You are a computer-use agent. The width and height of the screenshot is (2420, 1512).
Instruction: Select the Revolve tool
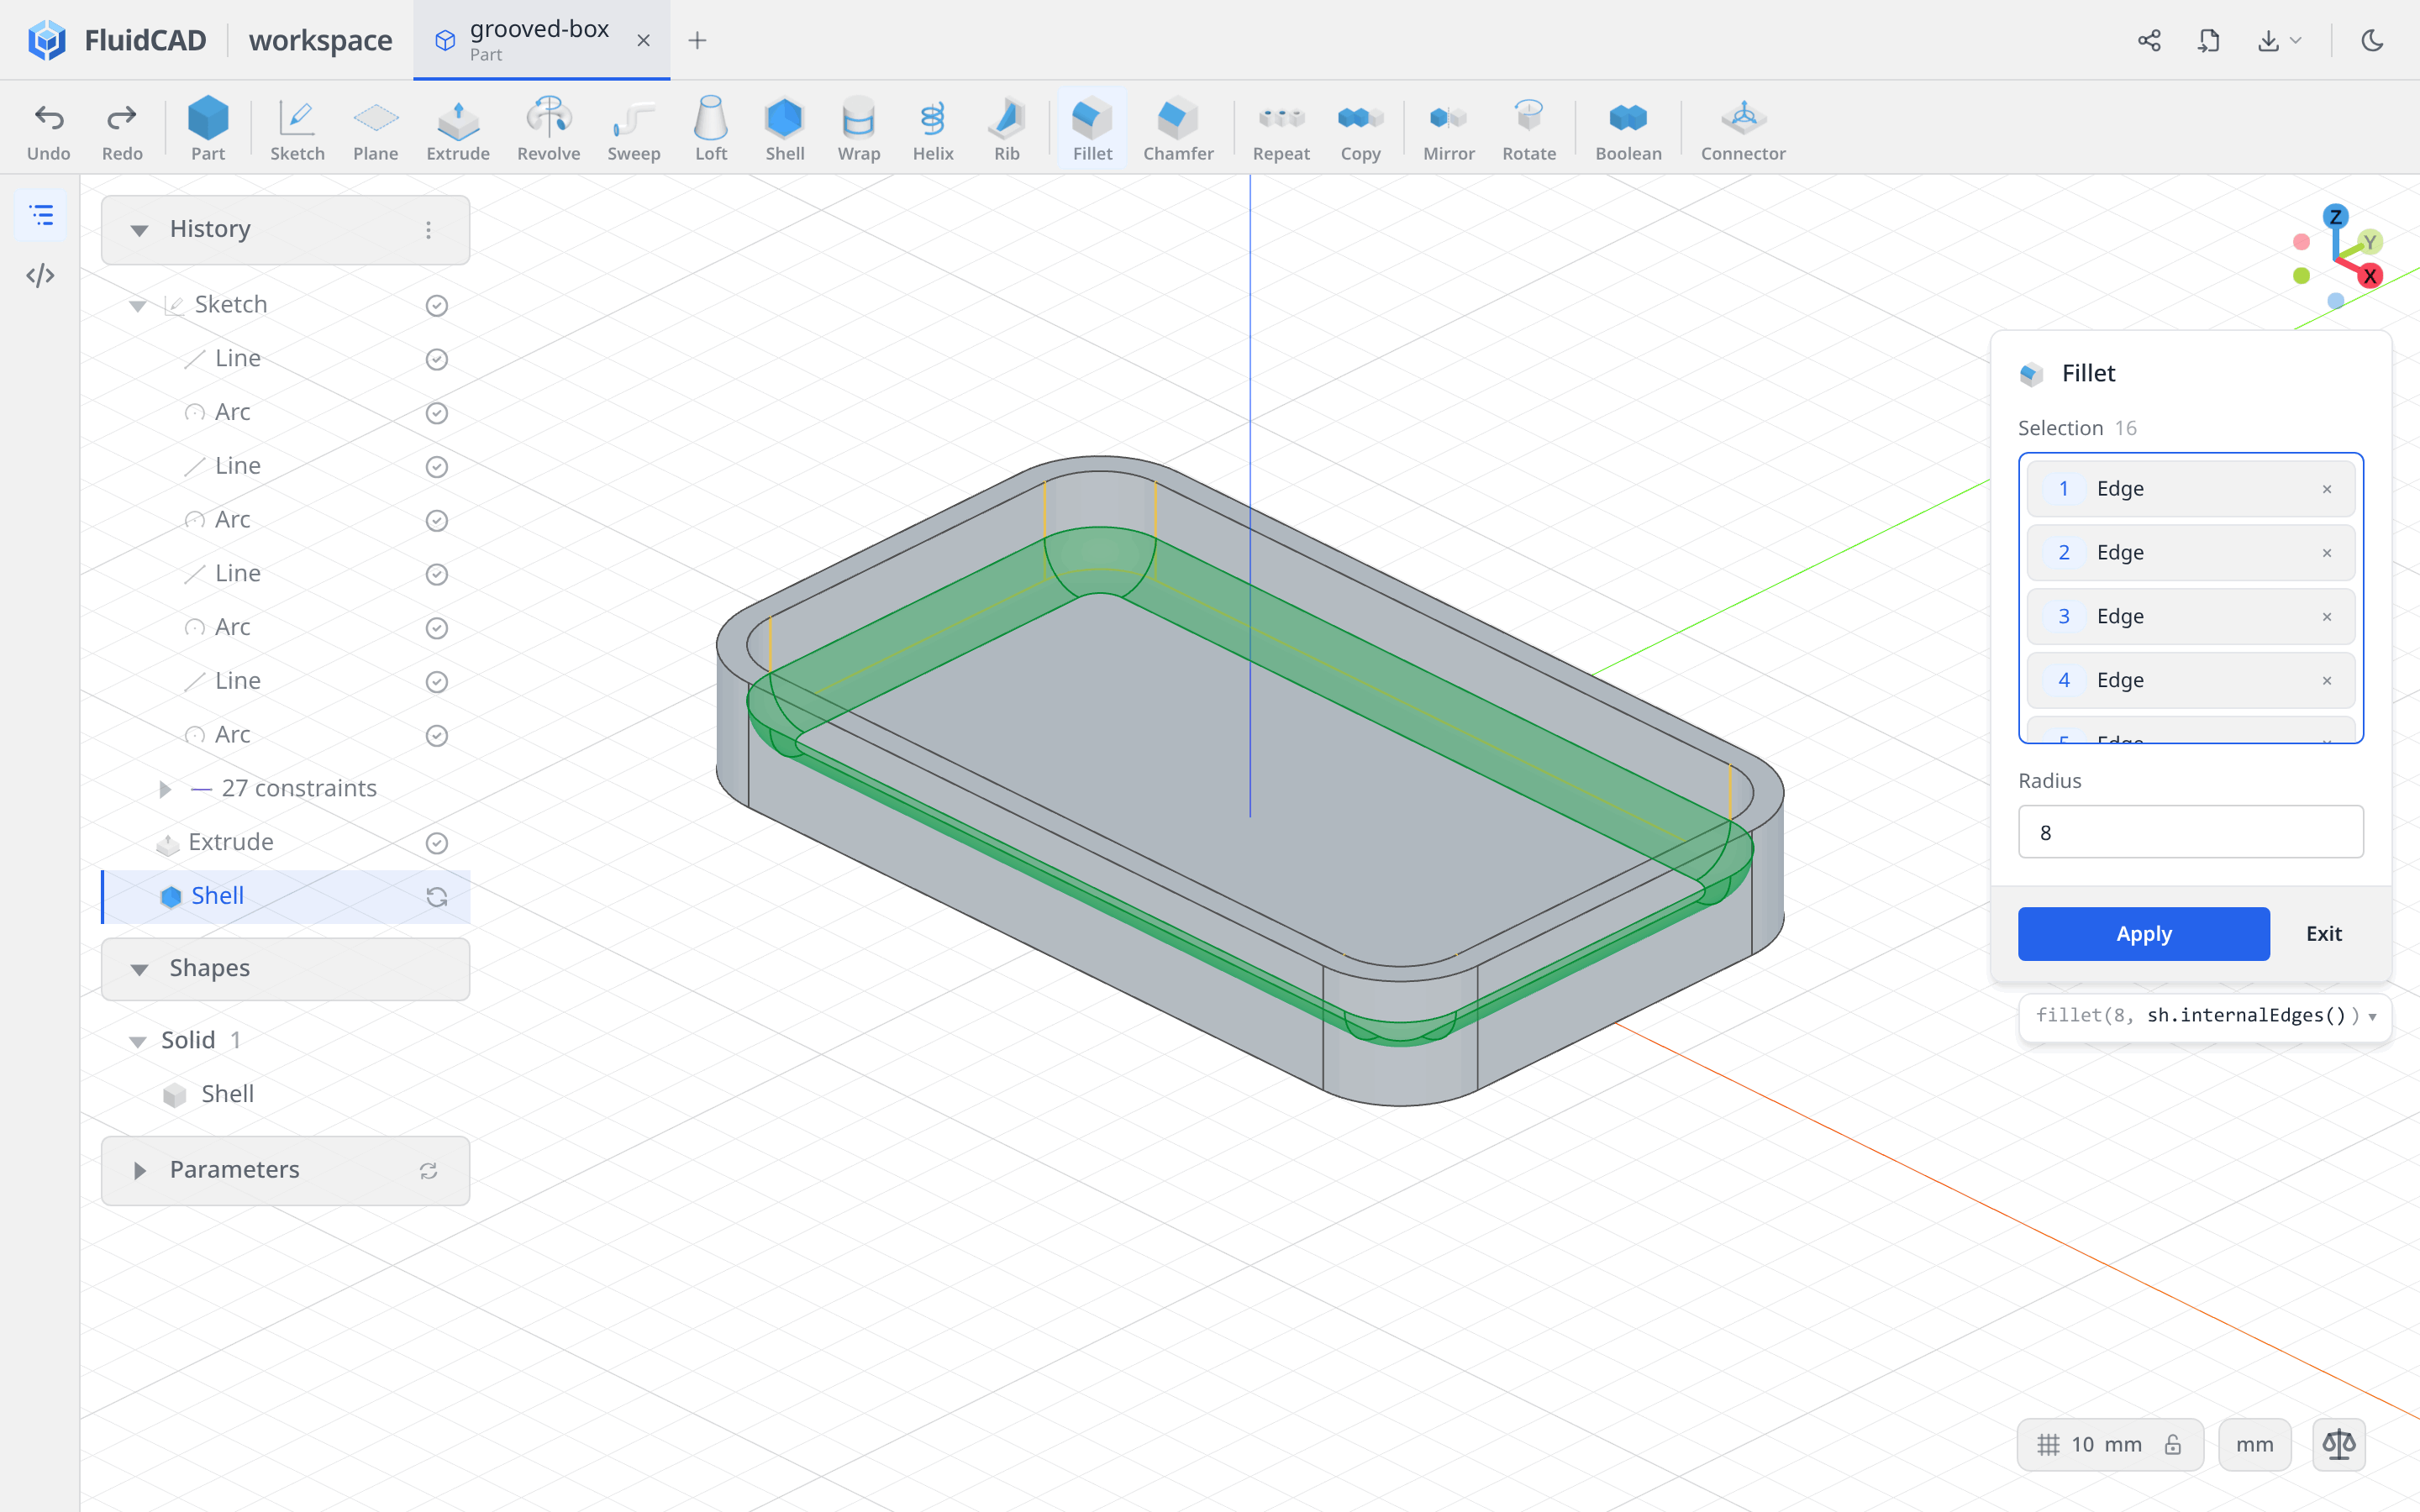pos(548,128)
